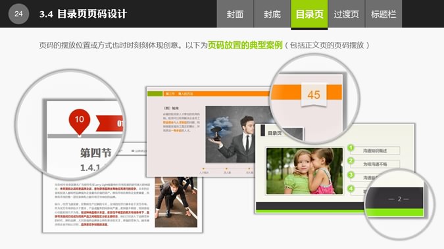Go to the 过渡页 tab
Image resolution: width=444 pixels, height=249 pixels.
click(346, 14)
